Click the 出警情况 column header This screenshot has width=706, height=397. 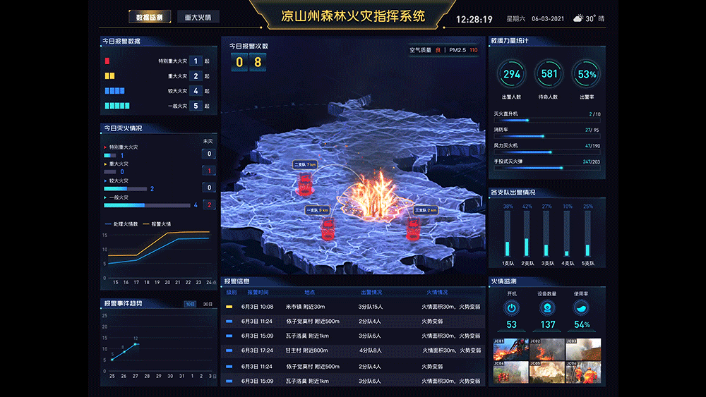tap(371, 292)
